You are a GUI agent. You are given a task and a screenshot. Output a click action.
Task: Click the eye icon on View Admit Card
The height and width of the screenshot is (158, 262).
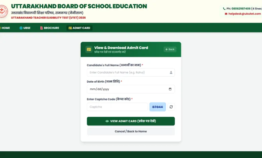tap(107, 121)
